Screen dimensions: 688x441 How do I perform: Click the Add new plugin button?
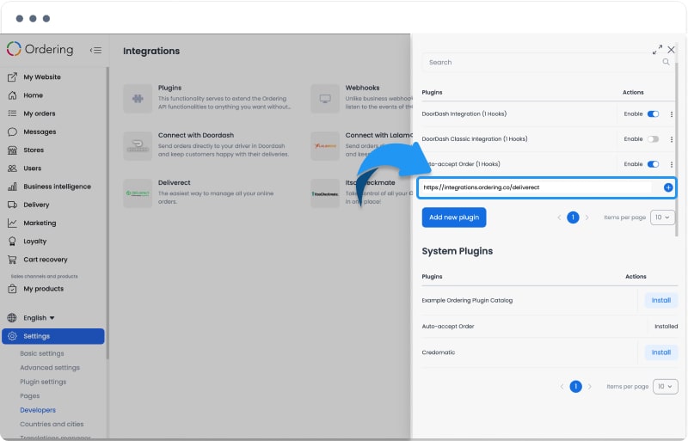click(x=454, y=217)
